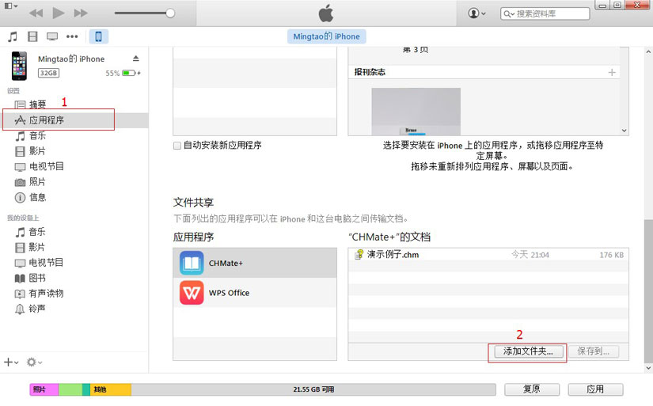
Task: Click the bell icon beside 铃声
Action: tap(20, 309)
